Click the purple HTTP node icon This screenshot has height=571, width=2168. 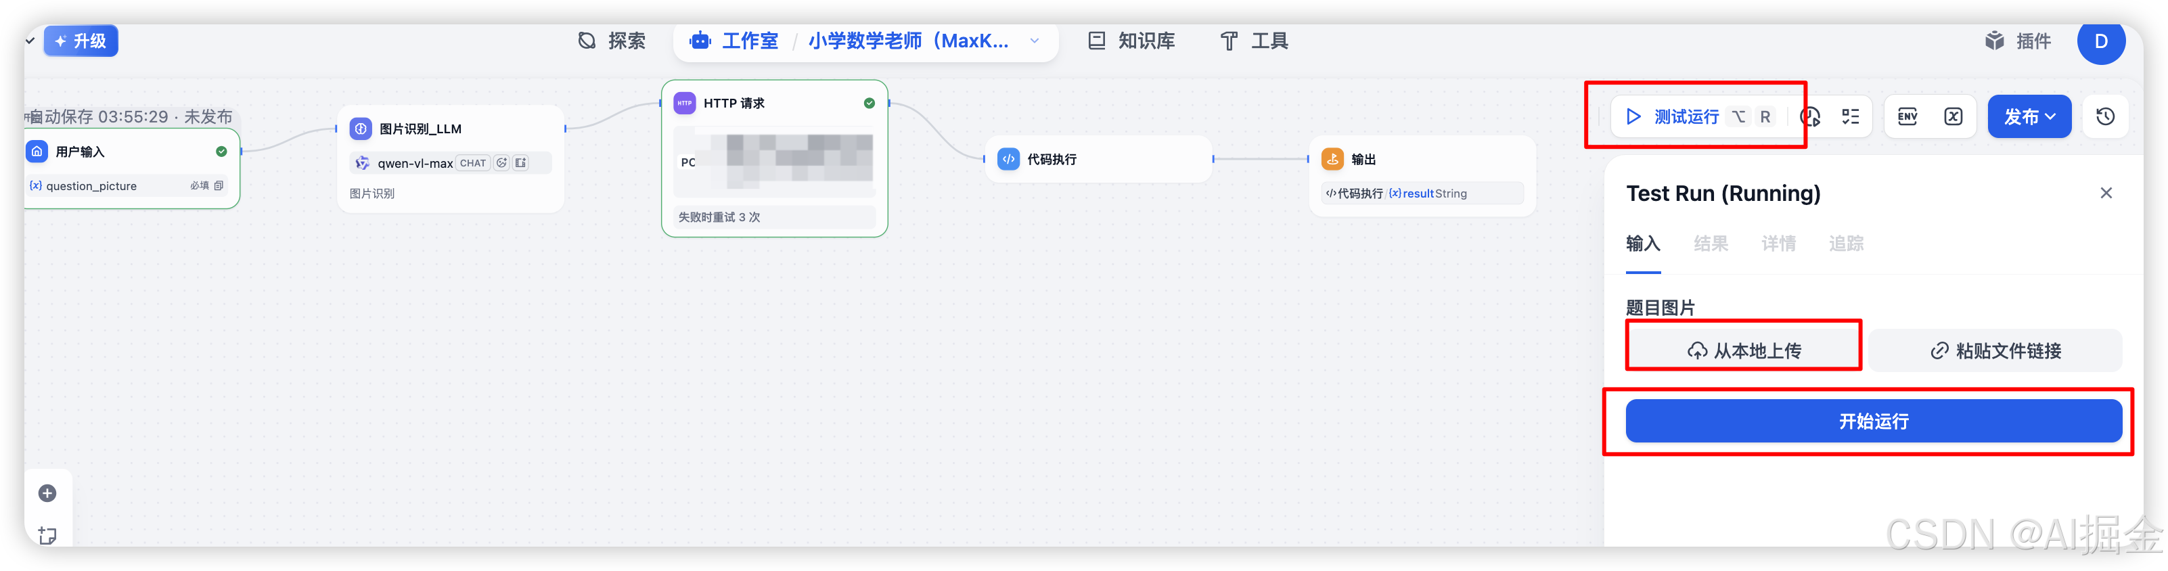pos(684,103)
